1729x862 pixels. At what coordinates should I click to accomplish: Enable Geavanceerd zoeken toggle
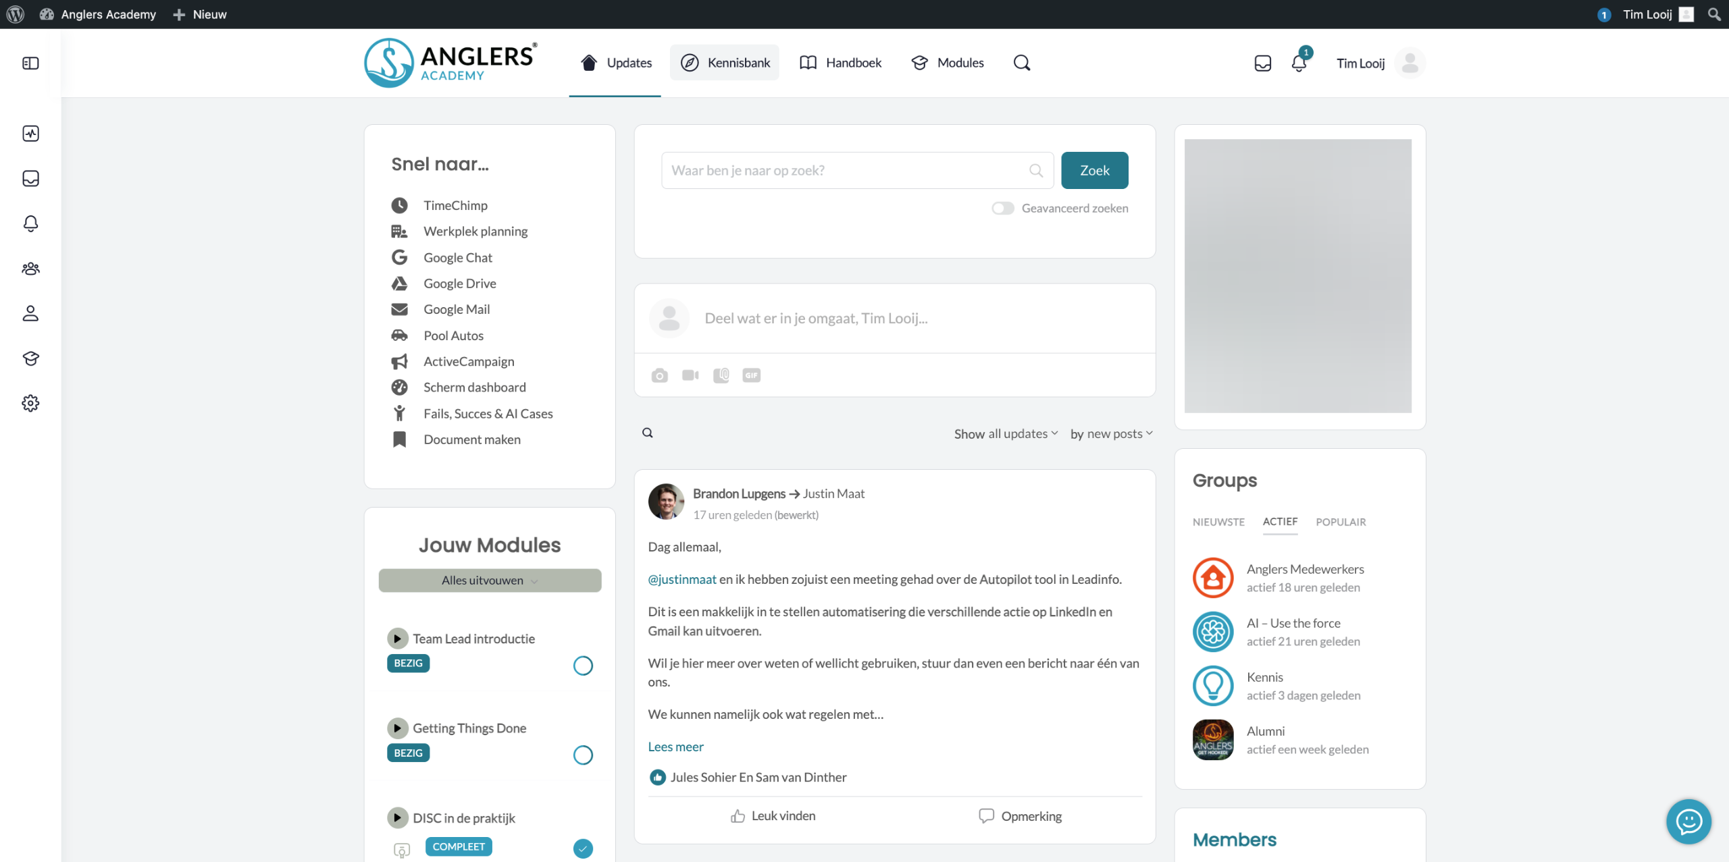1002,209
